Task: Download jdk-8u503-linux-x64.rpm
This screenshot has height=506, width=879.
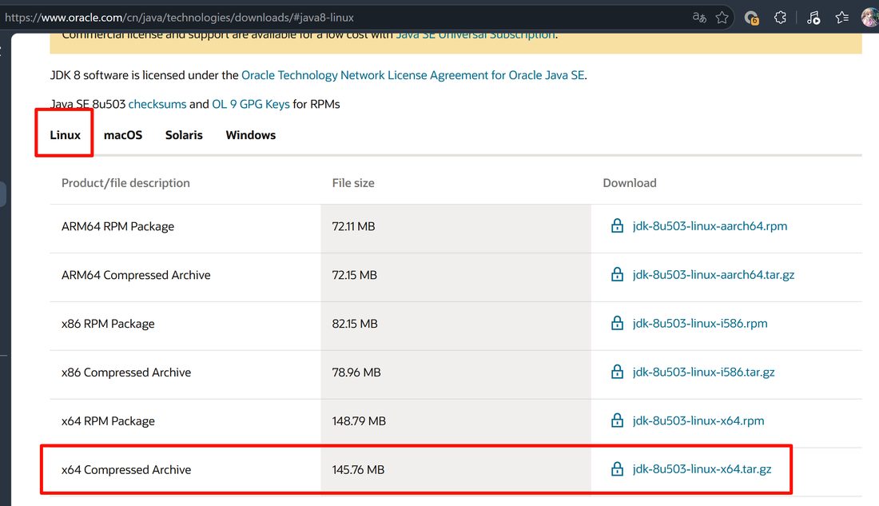Action: (698, 420)
